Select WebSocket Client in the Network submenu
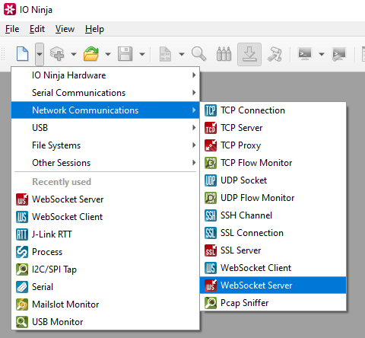This screenshot has height=338, width=365. tap(273, 268)
